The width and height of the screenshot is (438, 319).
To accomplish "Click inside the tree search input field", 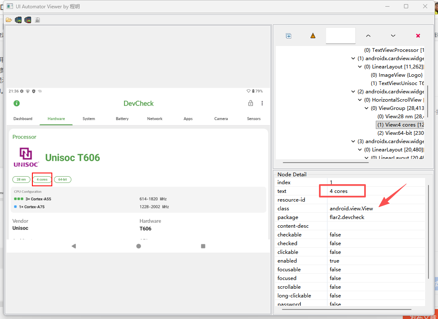I will pyautogui.click(x=341, y=36).
